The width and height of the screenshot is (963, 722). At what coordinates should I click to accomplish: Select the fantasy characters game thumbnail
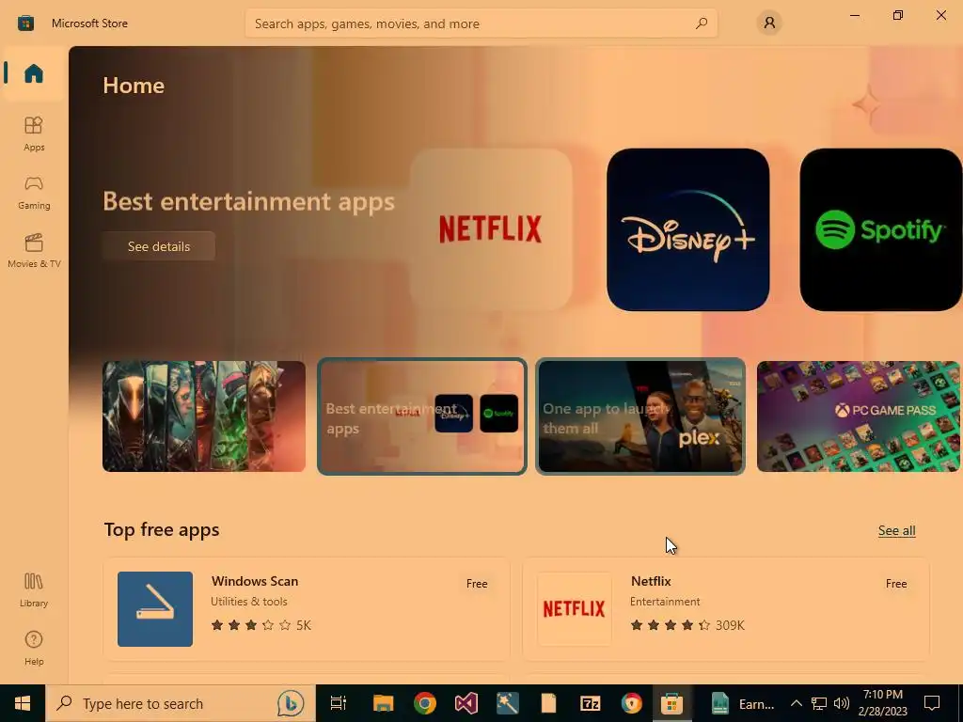coord(204,416)
